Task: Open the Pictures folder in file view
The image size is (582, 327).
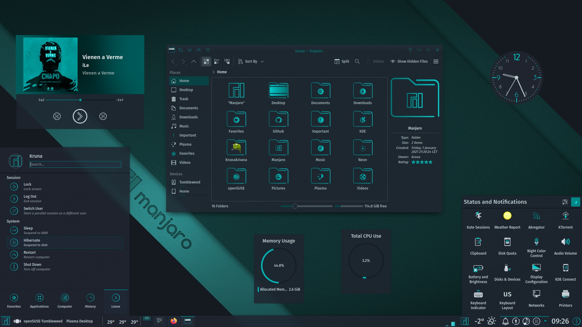Action: [278, 179]
